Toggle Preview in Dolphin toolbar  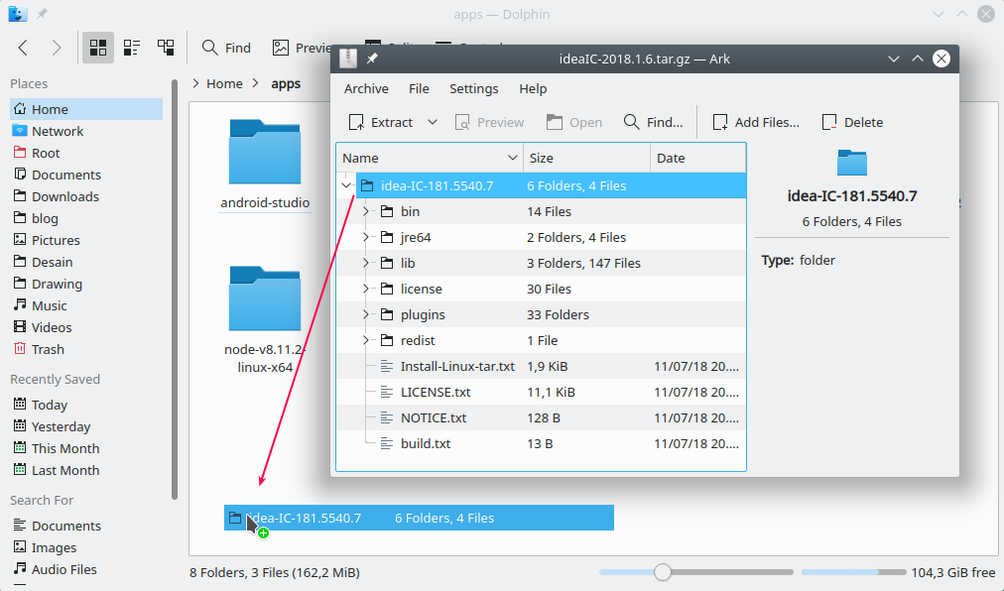[x=301, y=48]
